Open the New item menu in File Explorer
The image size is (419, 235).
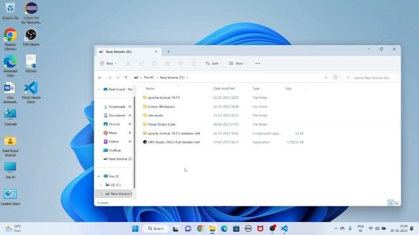pyautogui.click(x=108, y=63)
